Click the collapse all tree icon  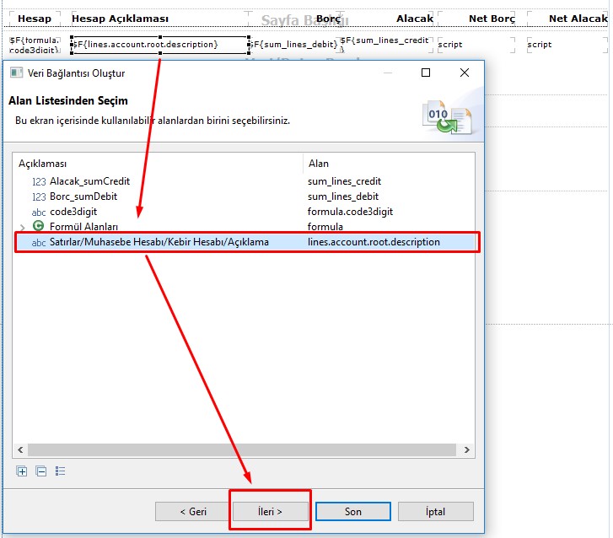[41, 471]
